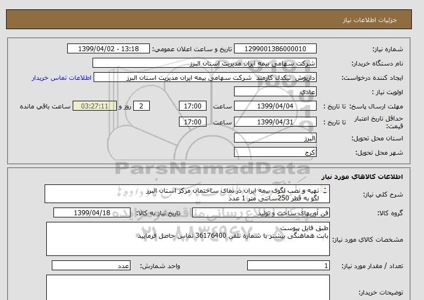The image size is (424, 300).
Task: Click the واحد شمارش label
Action: coord(160,266)
